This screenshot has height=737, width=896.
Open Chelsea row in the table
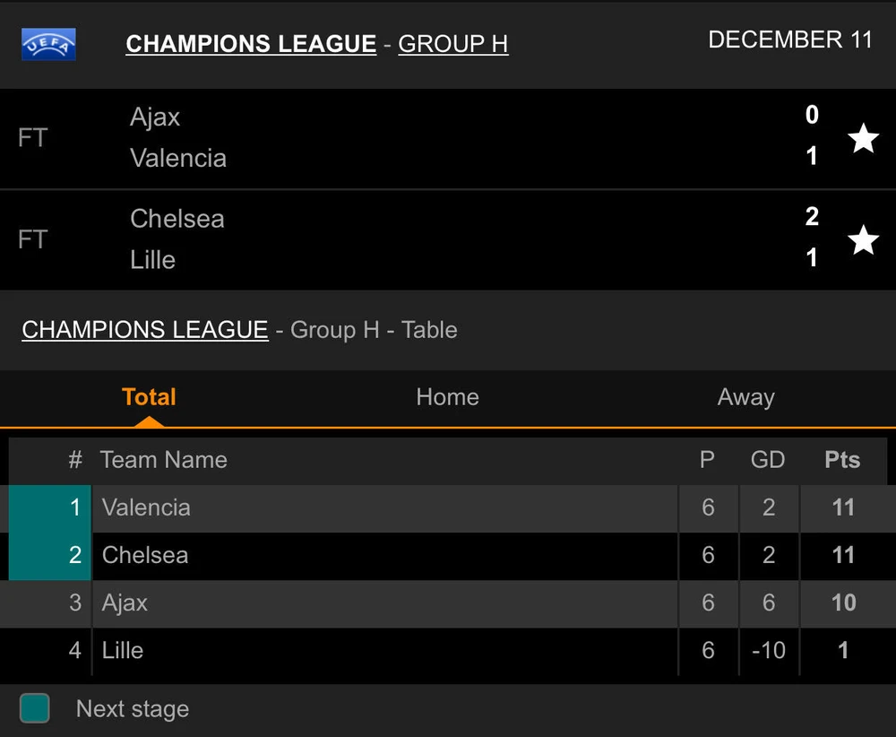(x=145, y=555)
